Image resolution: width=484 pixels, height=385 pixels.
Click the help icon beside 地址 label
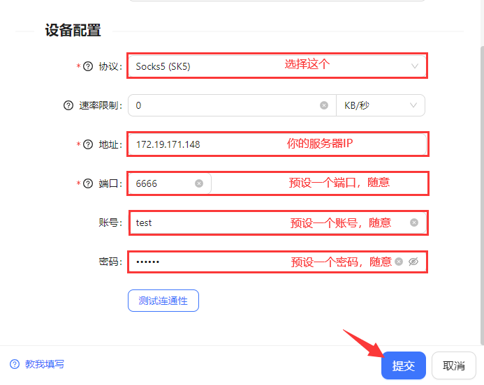point(88,144)
